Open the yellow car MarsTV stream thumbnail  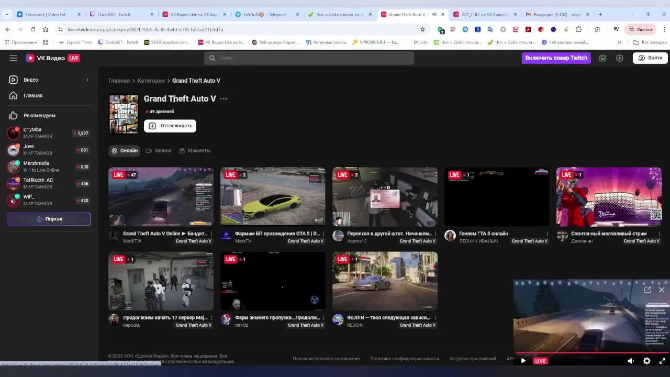[x=273, y=197]
